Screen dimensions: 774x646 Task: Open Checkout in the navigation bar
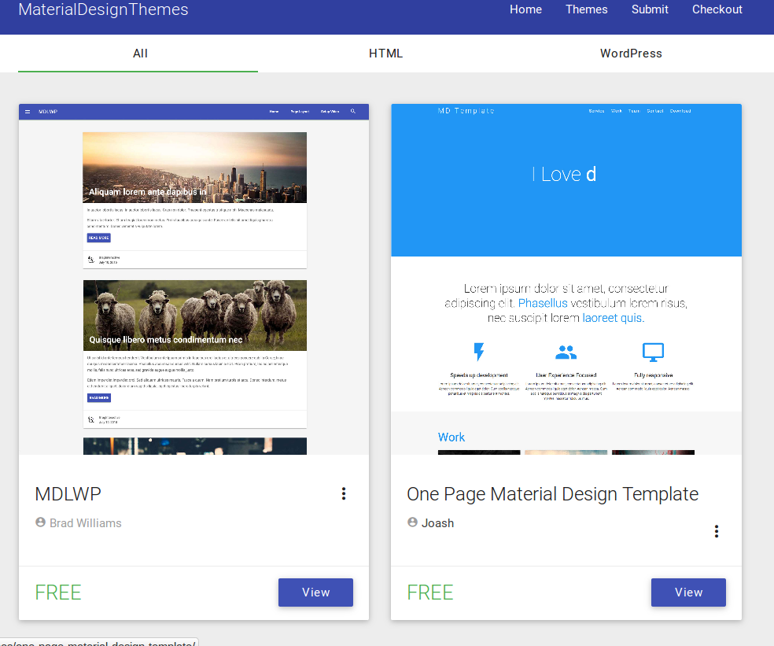tap(717, 9)
